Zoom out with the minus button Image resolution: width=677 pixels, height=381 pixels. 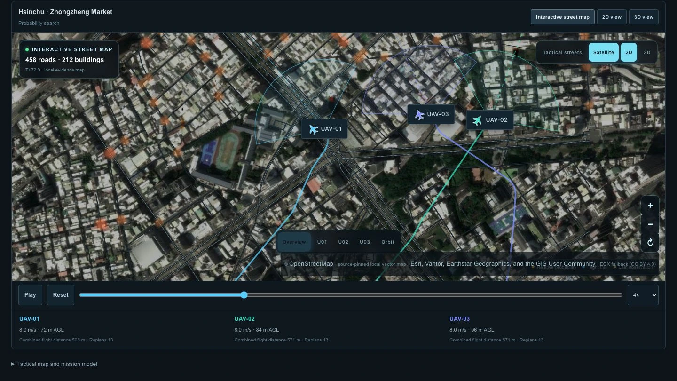650,224
